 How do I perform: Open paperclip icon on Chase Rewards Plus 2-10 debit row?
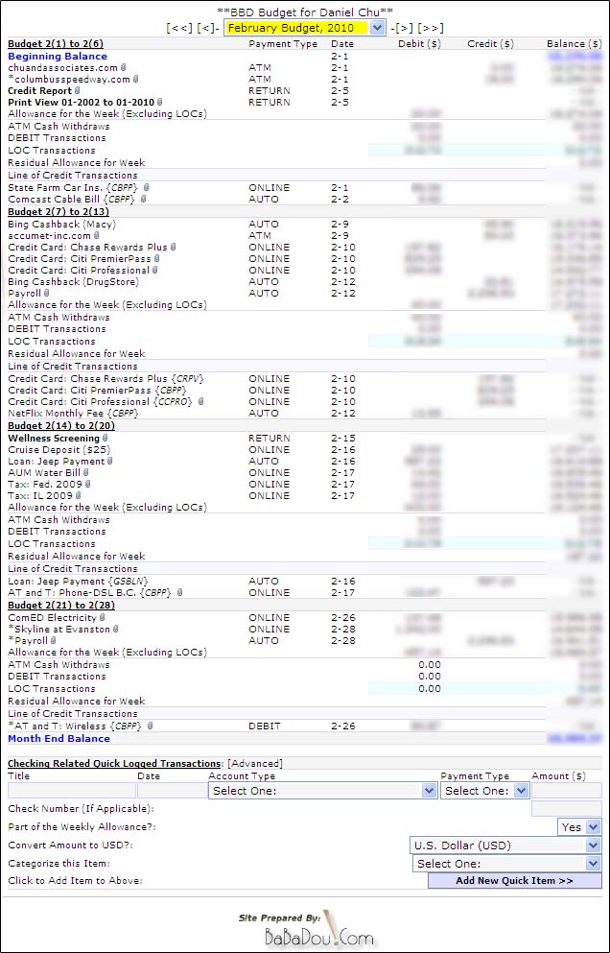(174, 248)
